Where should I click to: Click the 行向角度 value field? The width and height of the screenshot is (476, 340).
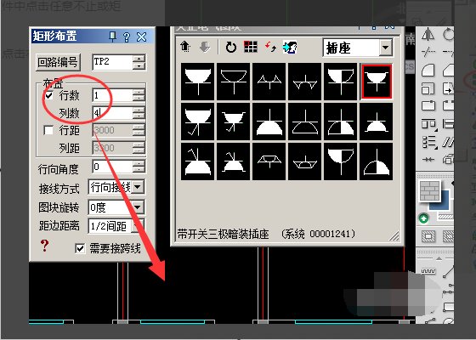[112, 167]
